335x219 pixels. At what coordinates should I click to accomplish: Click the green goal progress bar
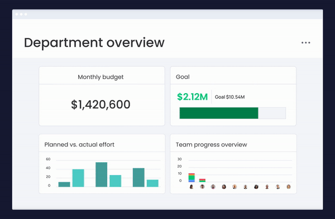click(x=219, y=113)
